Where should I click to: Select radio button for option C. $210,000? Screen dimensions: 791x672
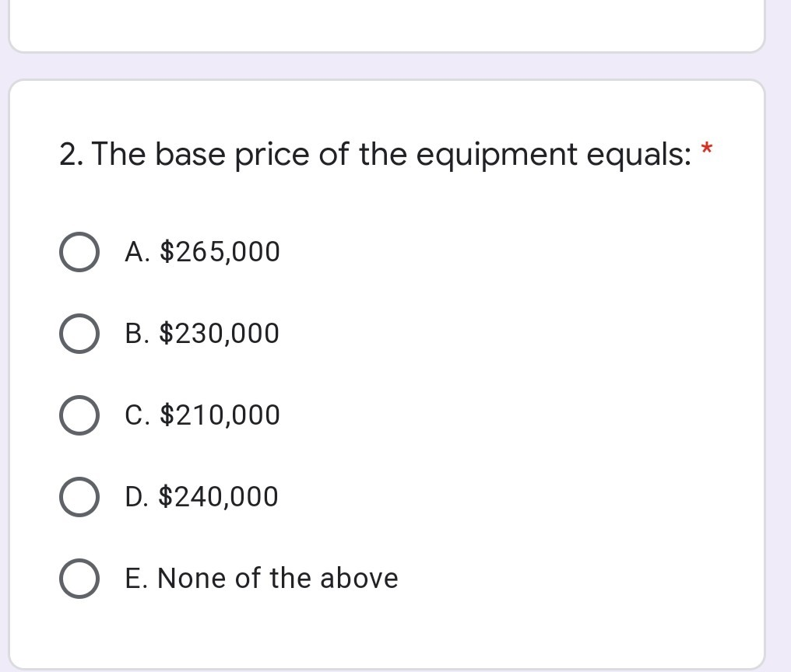click(79, 414)
